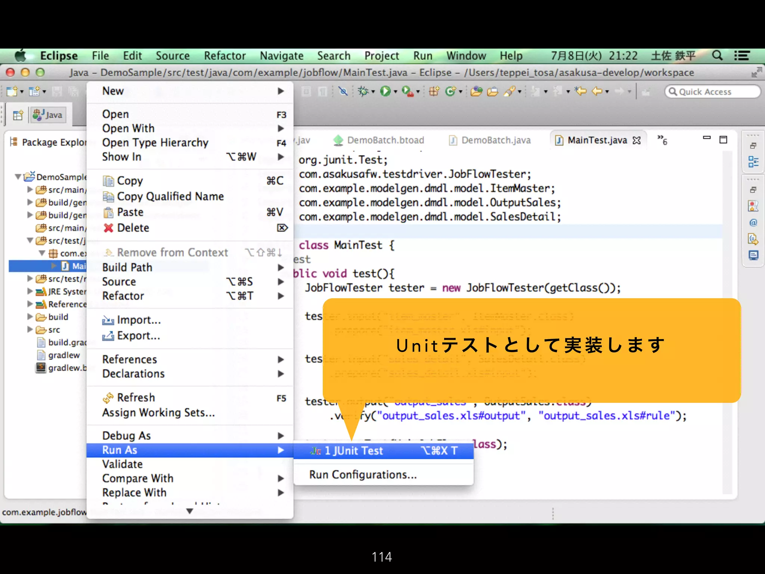Open macOS Notification Center icon
This screenshot has width=765, height=574.
[742, 56]
